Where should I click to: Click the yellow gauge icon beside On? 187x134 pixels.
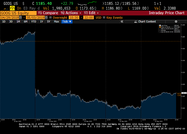click(x=12, y=8)
